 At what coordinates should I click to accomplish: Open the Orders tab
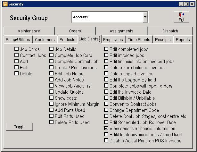click(x=75, y=31)
